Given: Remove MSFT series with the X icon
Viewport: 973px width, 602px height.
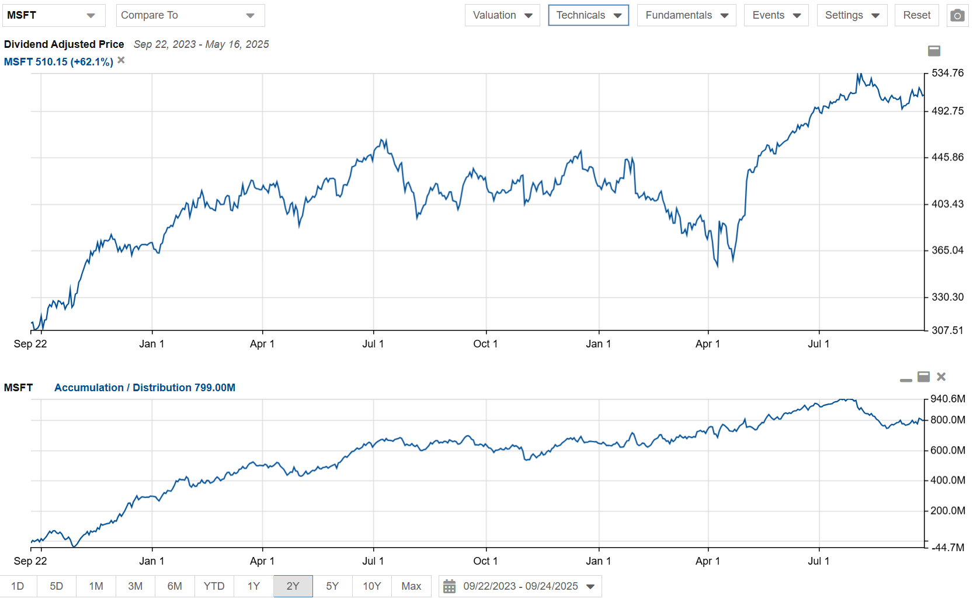Looking at the screenshot, I should pos(121,60).
